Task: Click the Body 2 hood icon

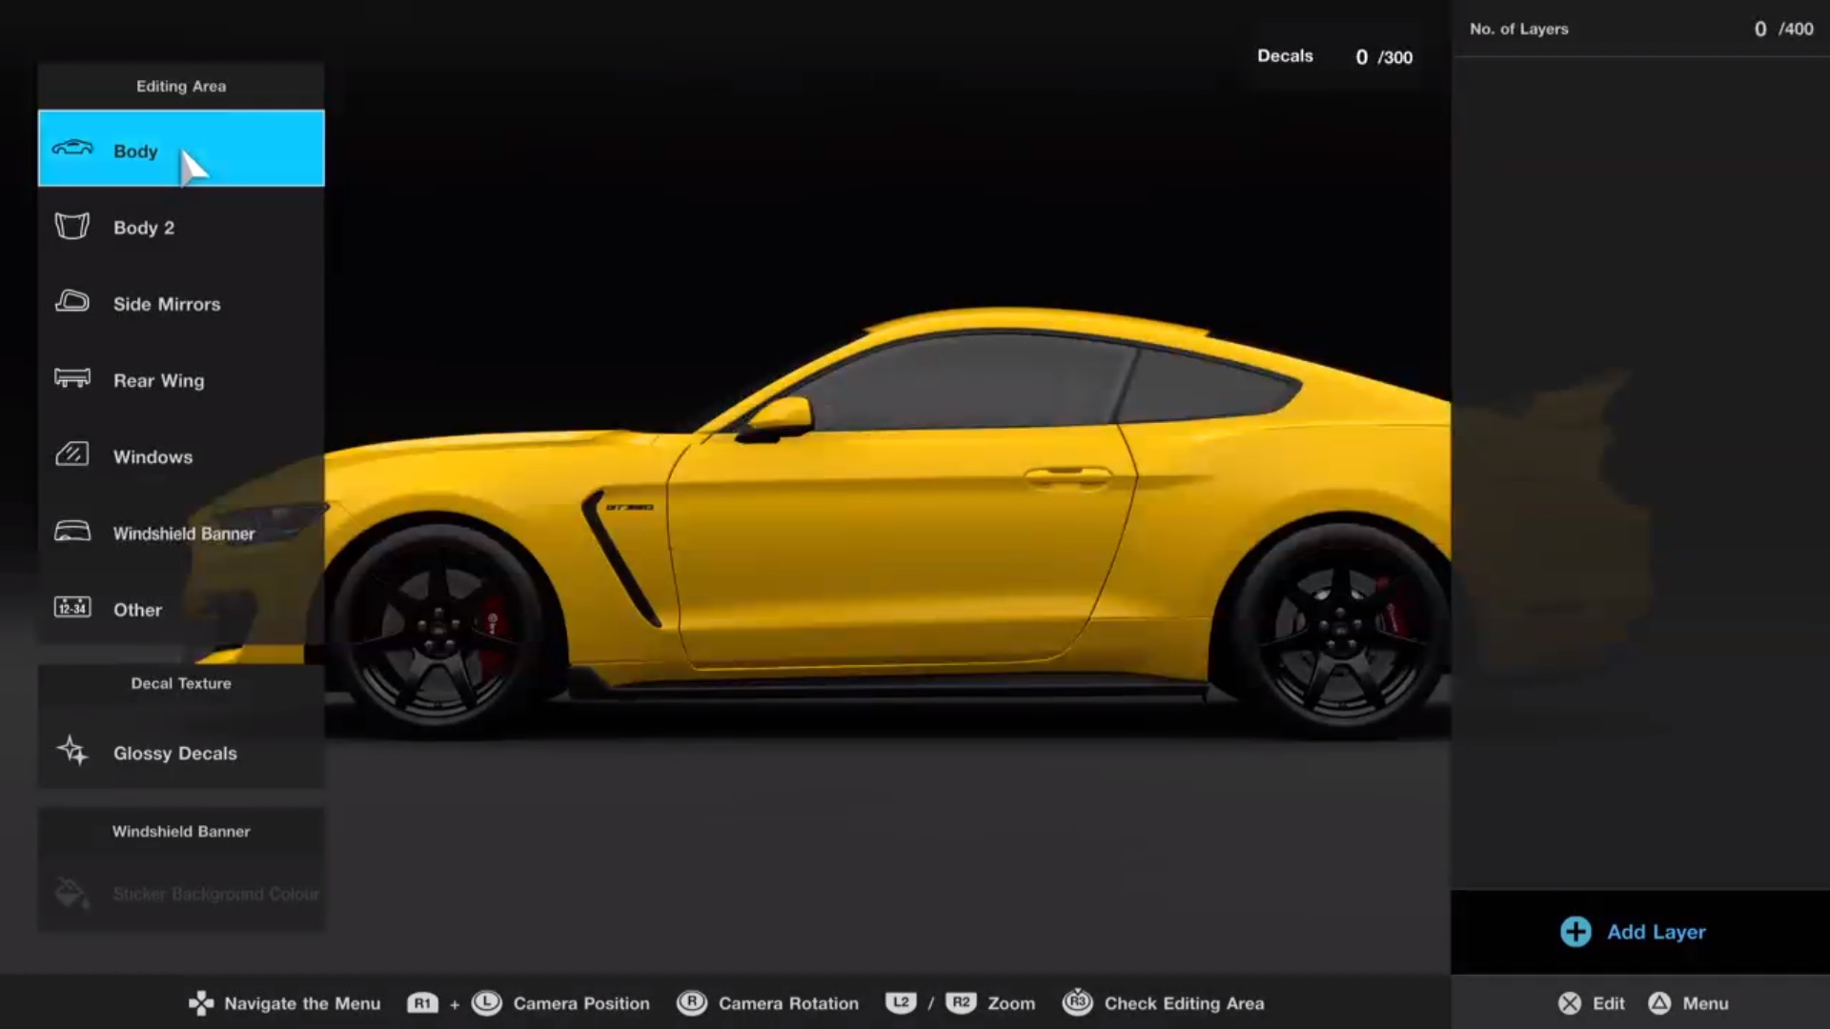Action: (x=71, y=227)
